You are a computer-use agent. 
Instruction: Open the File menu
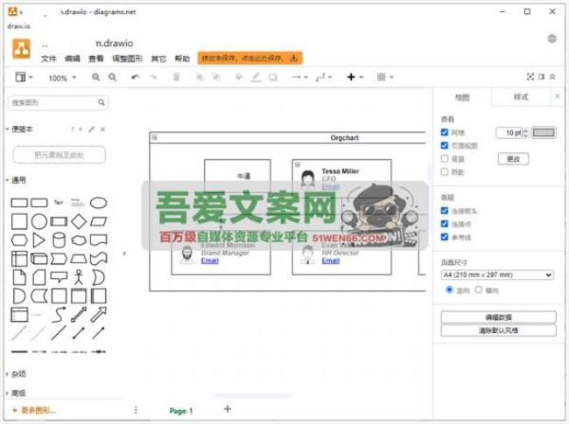[x=49, y=59]
